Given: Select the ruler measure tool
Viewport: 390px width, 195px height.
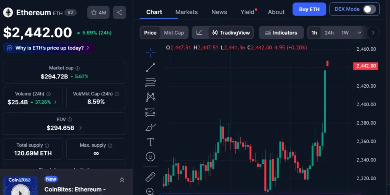Looking at the screenshot, I should coord(150,177).
